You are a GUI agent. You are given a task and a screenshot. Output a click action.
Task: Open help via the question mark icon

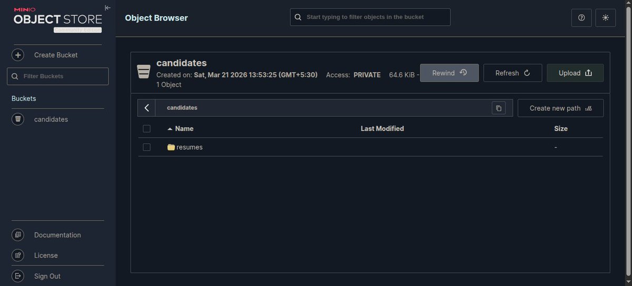[x=581, y=17]
